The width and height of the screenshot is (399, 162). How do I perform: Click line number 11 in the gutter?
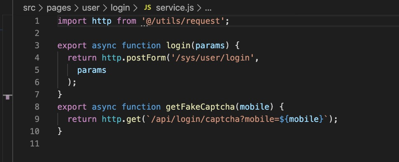[x=34, y=144]
